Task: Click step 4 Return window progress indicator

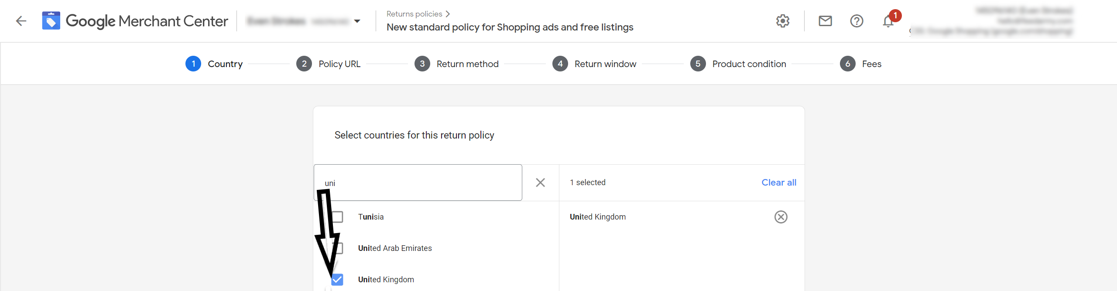Action: [560, 64]
